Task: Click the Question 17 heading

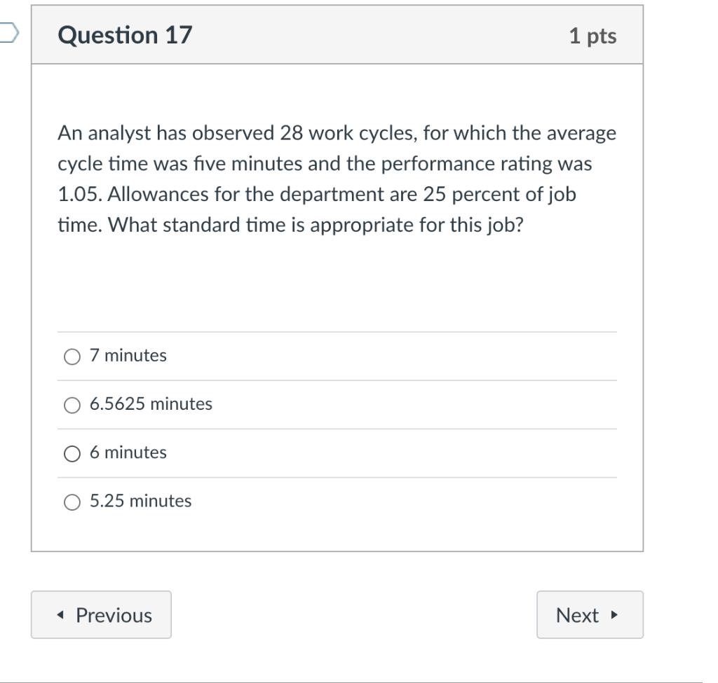Action: pos(126,35)
